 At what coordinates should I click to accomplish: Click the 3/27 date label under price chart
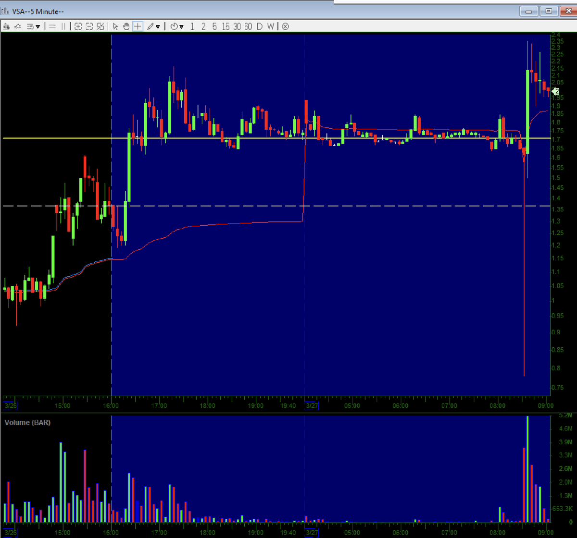tap(312, 405)
